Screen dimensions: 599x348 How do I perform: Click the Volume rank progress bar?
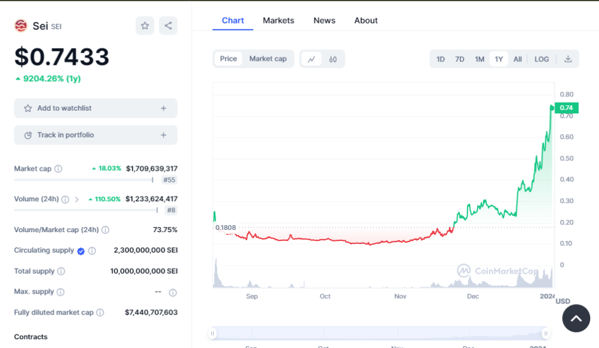click(86, 210)
